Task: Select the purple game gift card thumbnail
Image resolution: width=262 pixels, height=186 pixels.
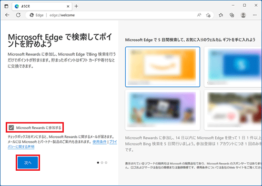Action: coord(162,110)
